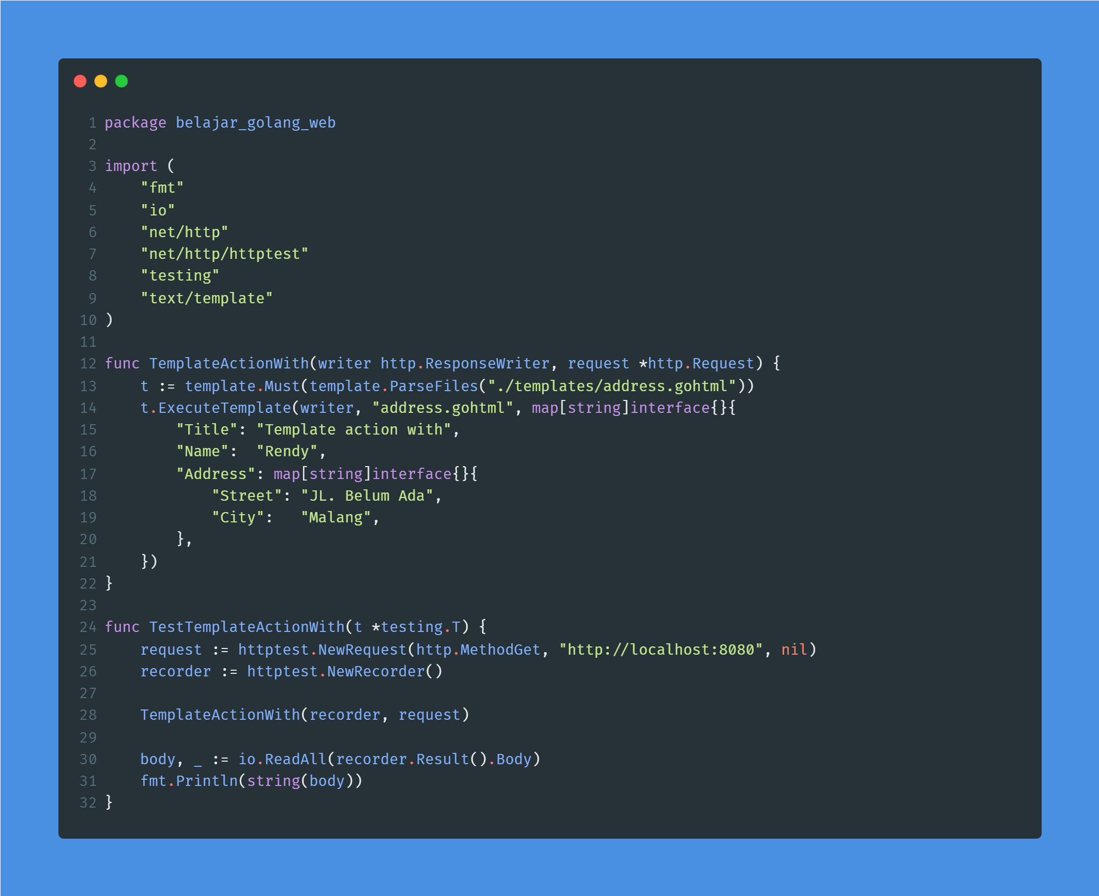This screenshot has width=1099, height=896.
Task: Click 'func TemplateActionWith' declaration on line 12
Action: click(x=207, y=363)
